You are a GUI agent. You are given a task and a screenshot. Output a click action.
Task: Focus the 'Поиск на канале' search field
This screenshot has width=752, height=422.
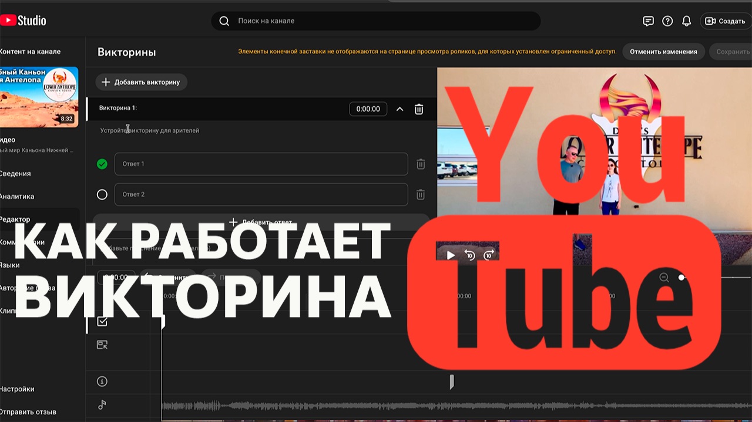376,21
